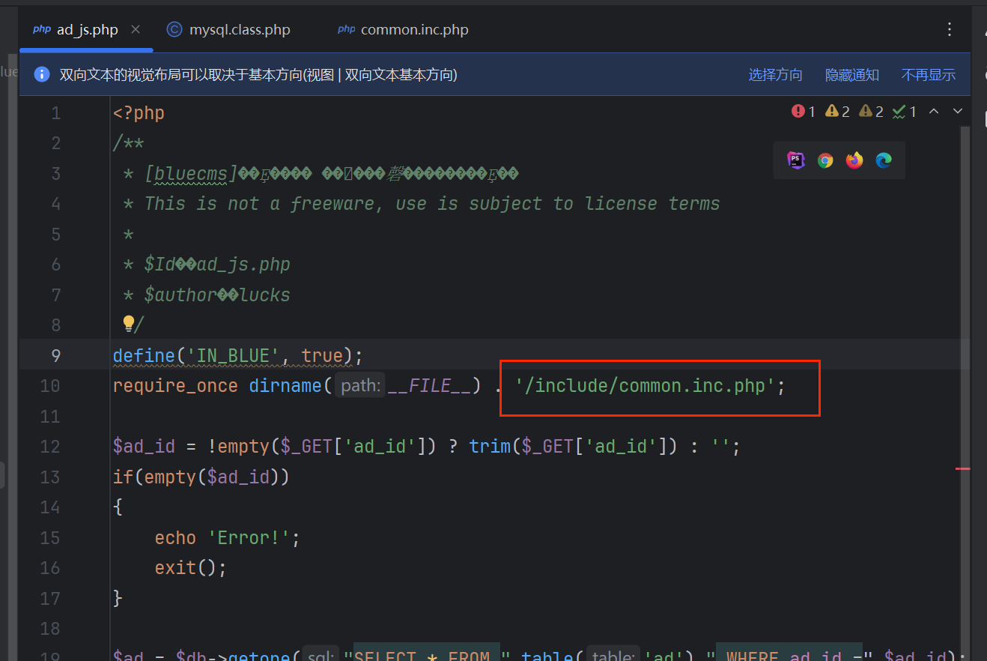987x661 pixels.
Task: Open file in Edge browser
Action: pos(884,160)
